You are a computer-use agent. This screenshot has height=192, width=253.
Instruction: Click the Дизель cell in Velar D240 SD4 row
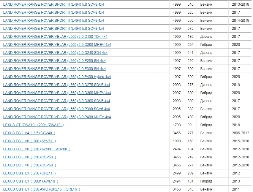pyautogui.click(x=206, y=53)
